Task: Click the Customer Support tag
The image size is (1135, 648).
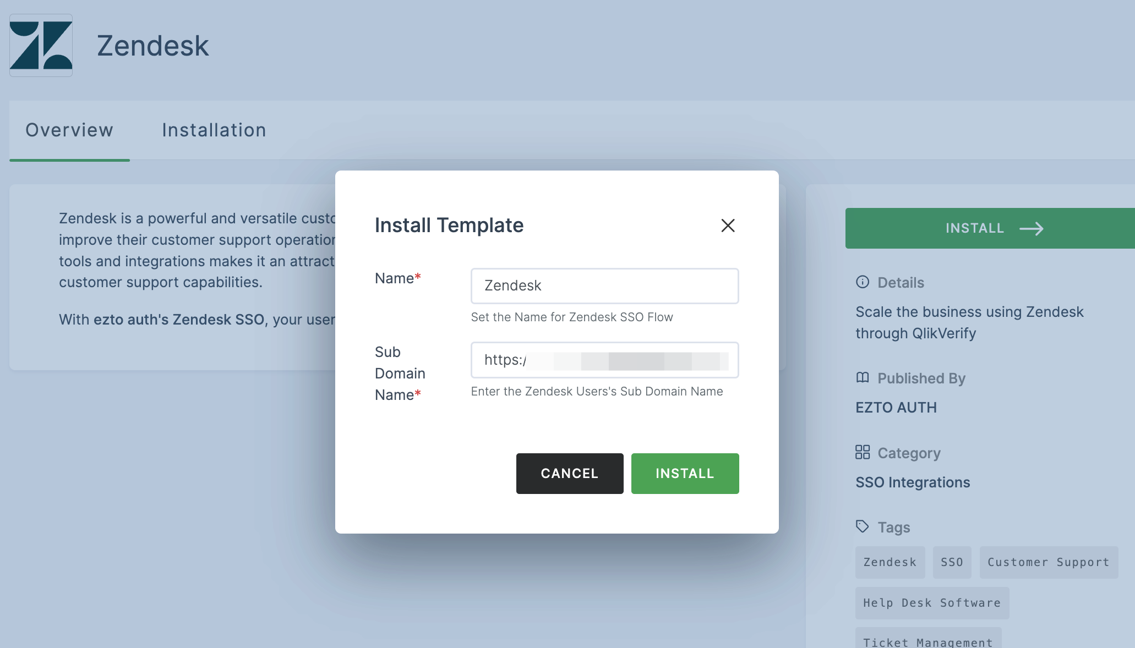Action: point(1049,561)
